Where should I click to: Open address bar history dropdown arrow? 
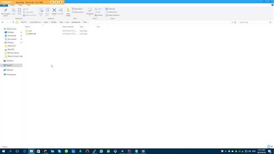pyautogui.click(x=232, y=22)
